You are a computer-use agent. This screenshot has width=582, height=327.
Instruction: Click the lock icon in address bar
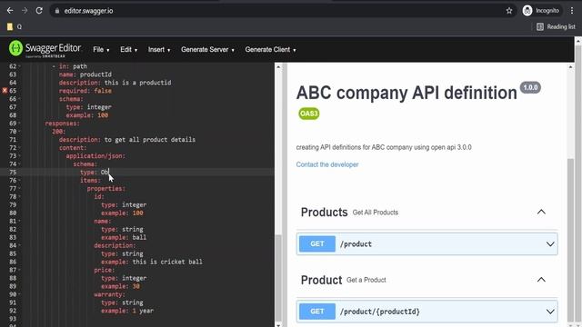(x=57, y=11)
